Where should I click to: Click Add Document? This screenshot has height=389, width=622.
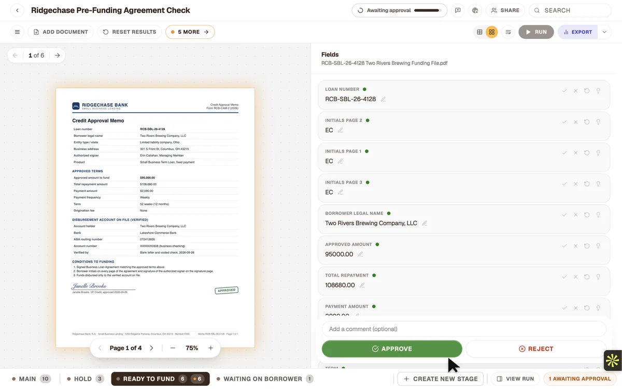pos(61,32)
